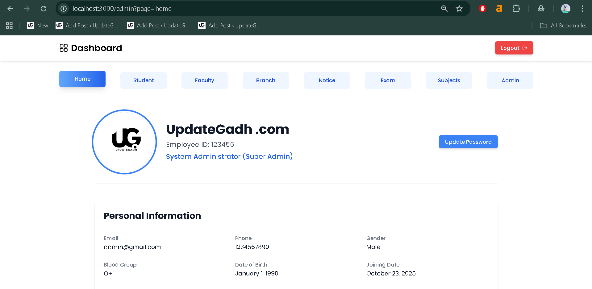The width and height of the screenshot is (592, 289).
Task: Click the browser back arrow
Action: [10, 9]
